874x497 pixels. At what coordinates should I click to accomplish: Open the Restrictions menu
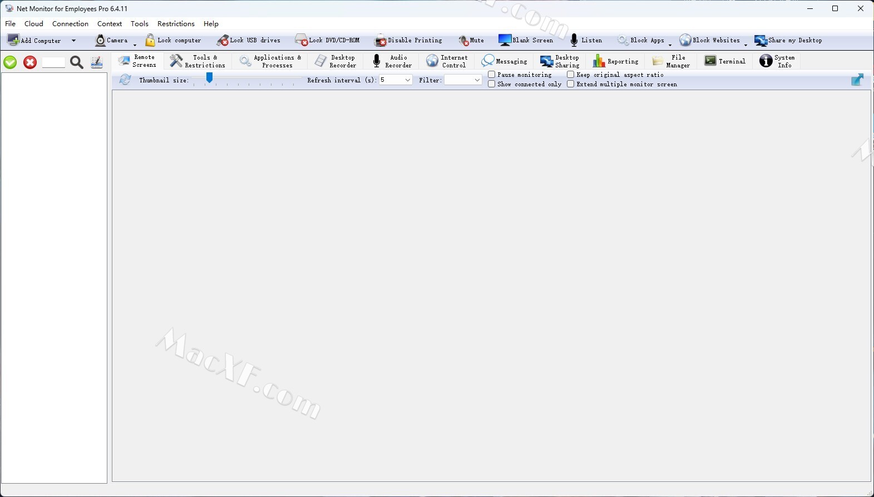[x=176, y=24]
